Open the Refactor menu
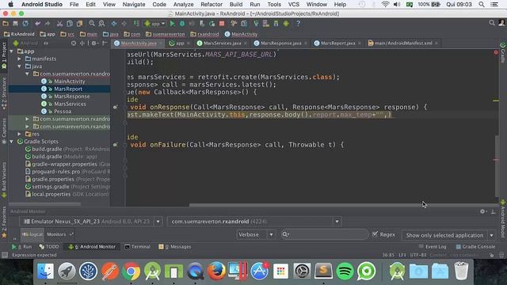This screenshot has height=285, width=507. [212, 5]
